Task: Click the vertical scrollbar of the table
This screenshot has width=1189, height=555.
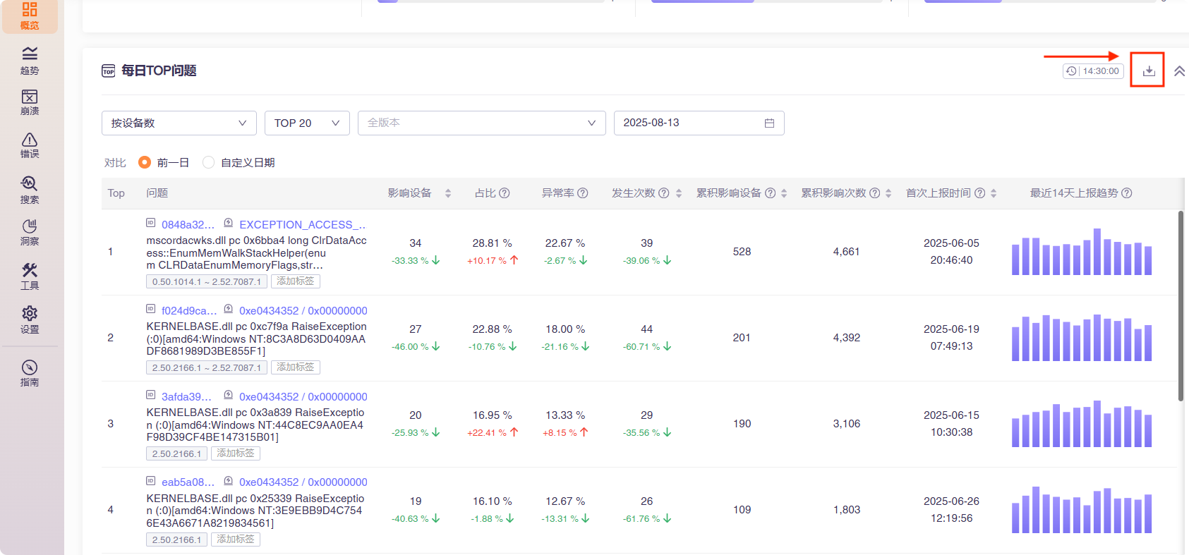Action: 1181,306
